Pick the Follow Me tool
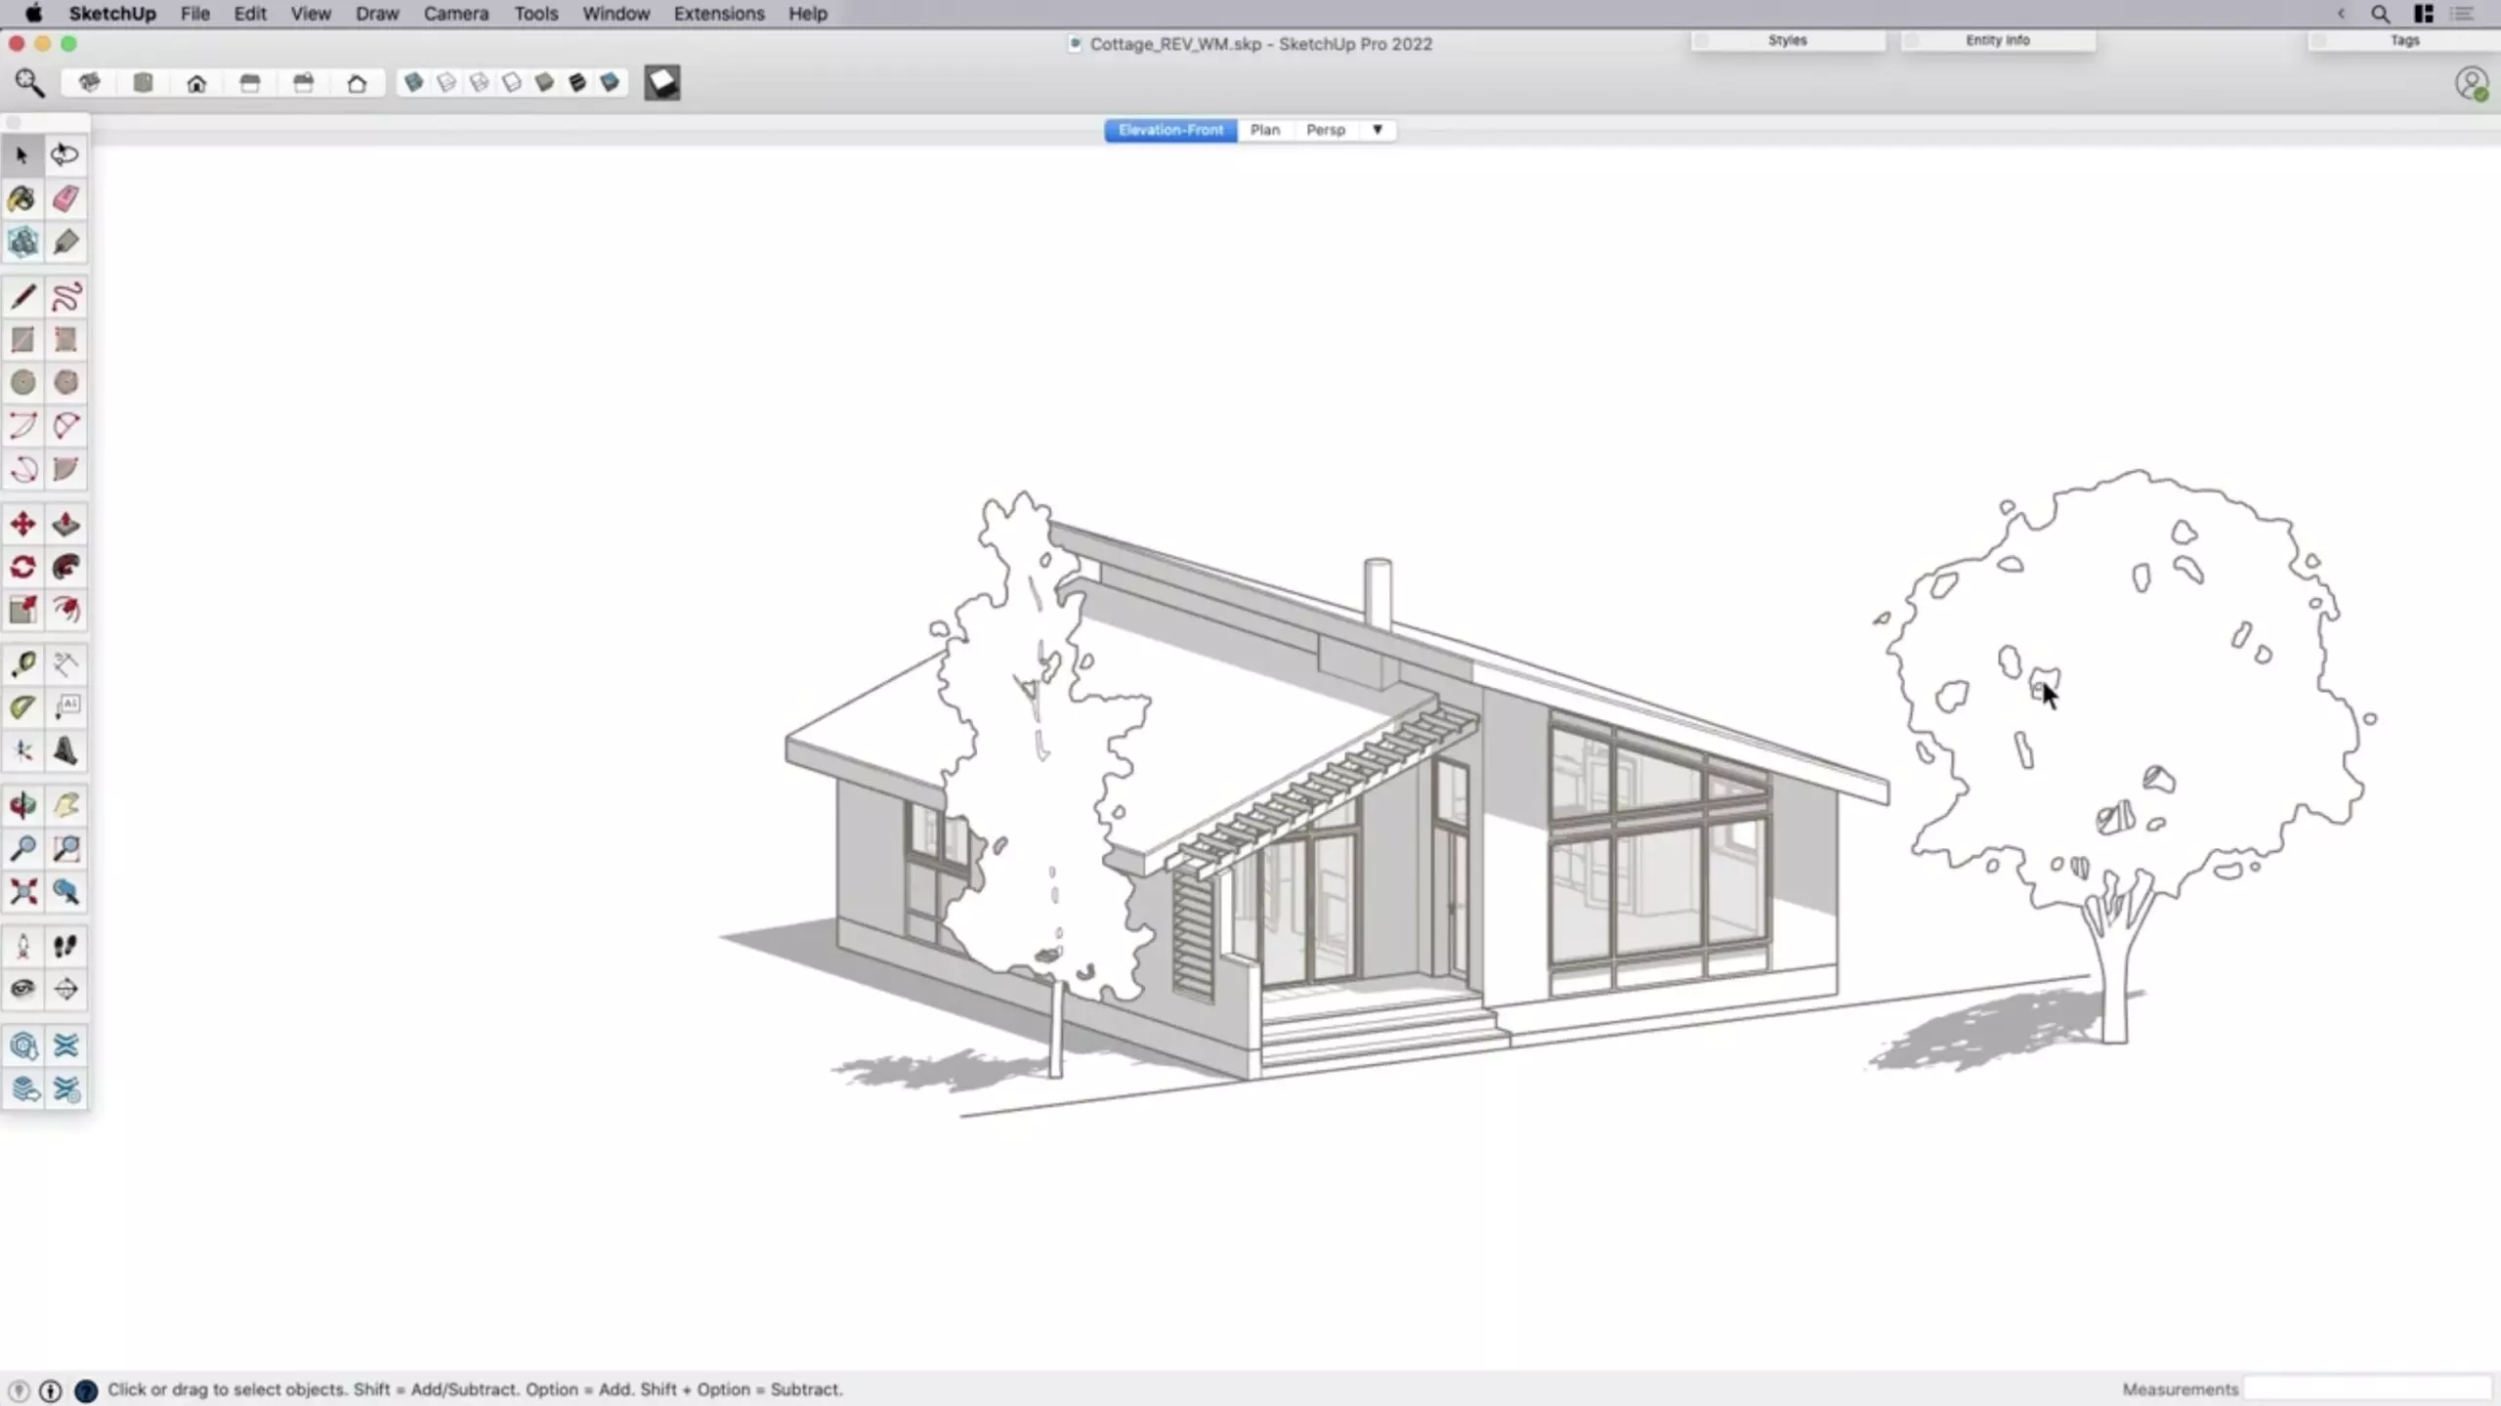Image resolution: width=2501 pixels, height=1406 pixels. (x=65, y=568)
